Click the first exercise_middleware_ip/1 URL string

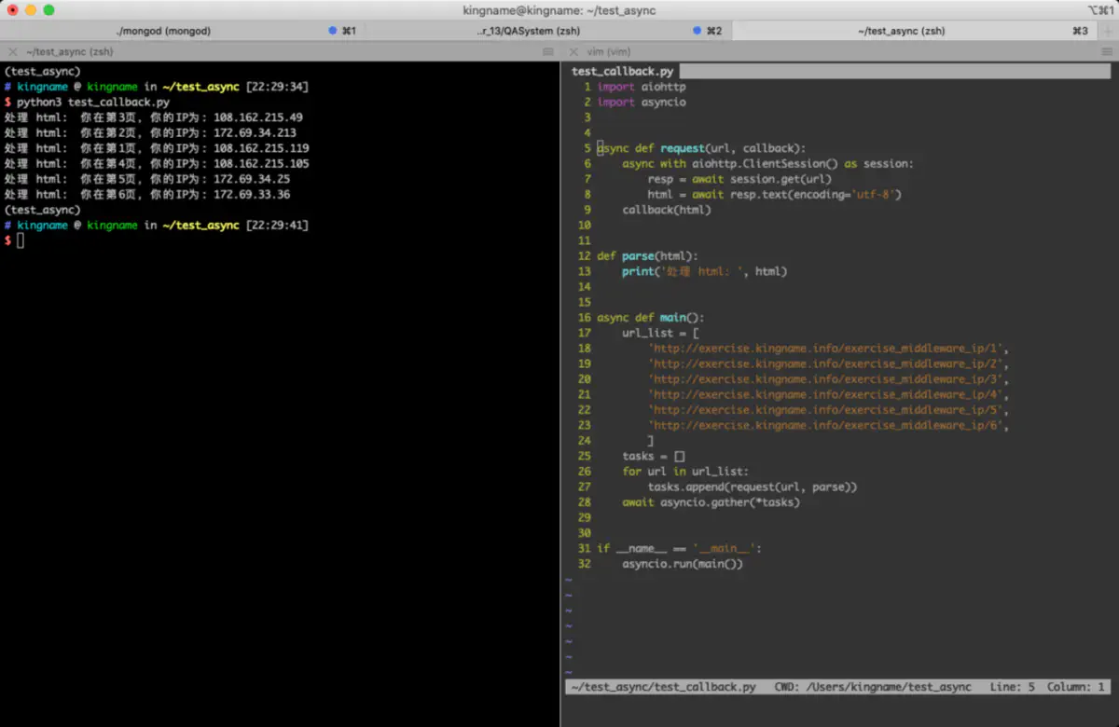coord(827,349)
